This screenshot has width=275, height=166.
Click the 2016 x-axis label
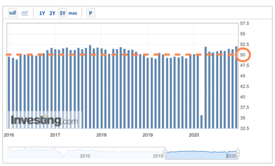coord(9,135)
